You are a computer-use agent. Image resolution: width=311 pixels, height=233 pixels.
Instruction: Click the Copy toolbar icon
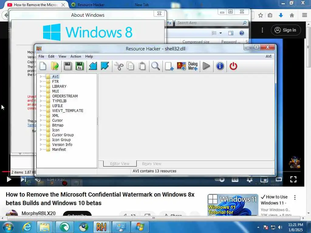coord(130,66)
